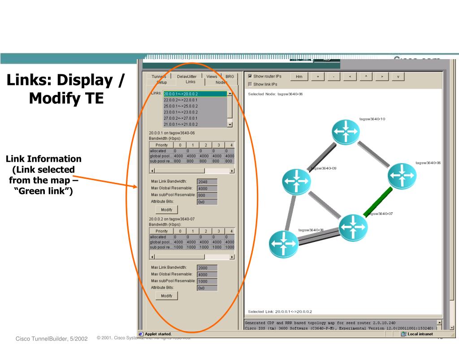Image resolution: width=459 pixels, height=344 pixels.
Task: Select the Links tab
Action: click(190, 82)
